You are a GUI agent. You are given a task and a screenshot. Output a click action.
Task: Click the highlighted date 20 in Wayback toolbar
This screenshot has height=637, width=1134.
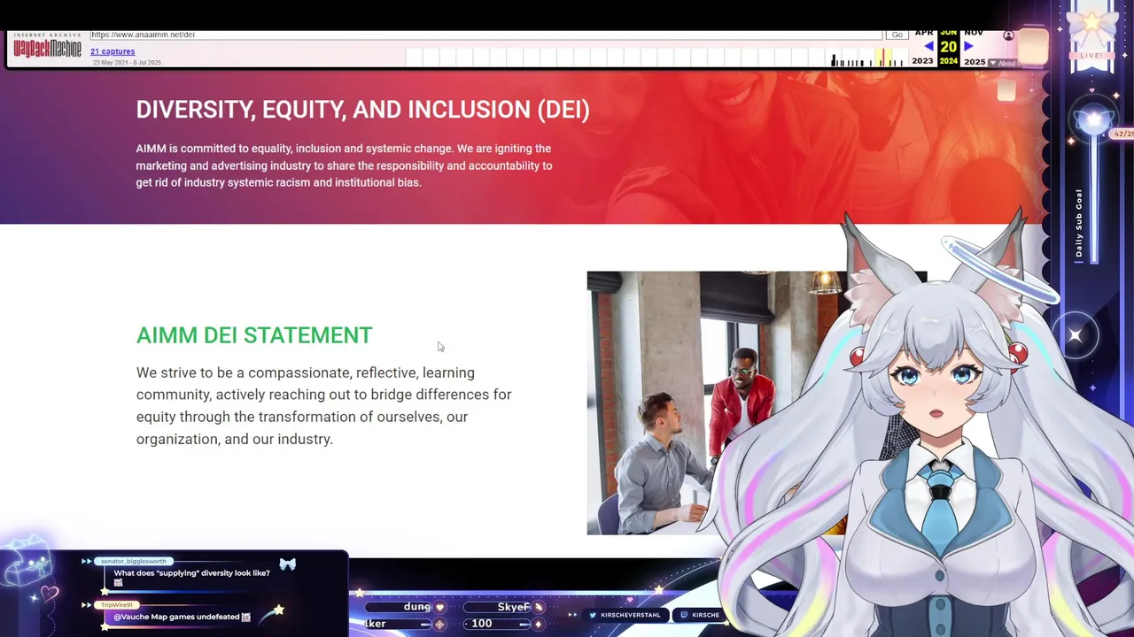[949, 46]
